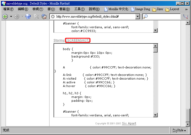191x135 pixels.
Task: Click the page scrollbar up arrow
Action: coord(188,23)
